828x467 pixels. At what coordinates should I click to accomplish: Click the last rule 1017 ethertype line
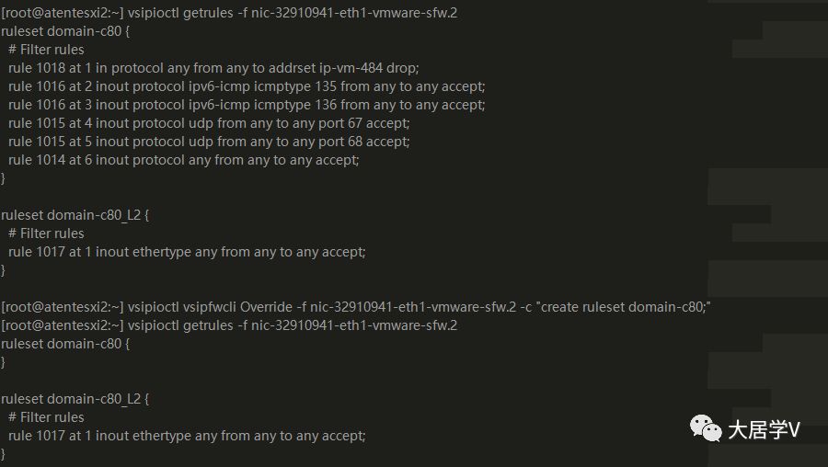click(187, 436)
